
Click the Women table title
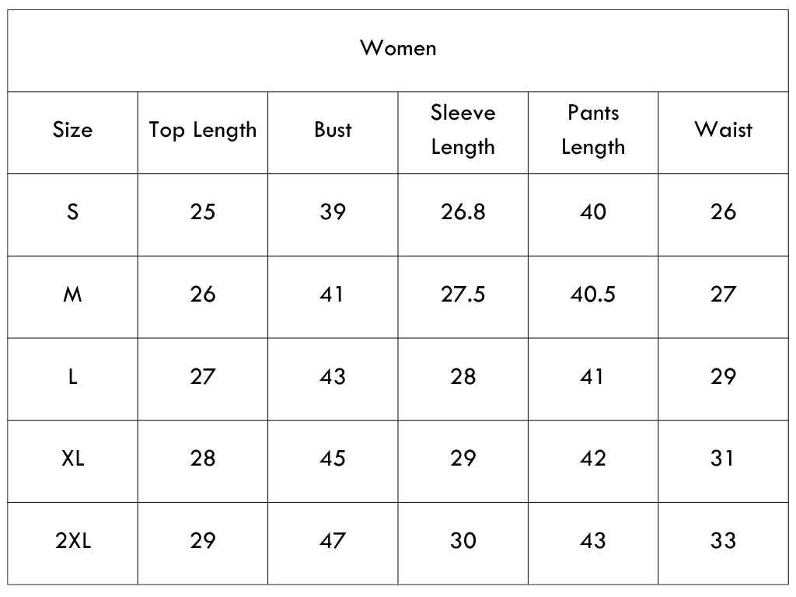(398, 48)
